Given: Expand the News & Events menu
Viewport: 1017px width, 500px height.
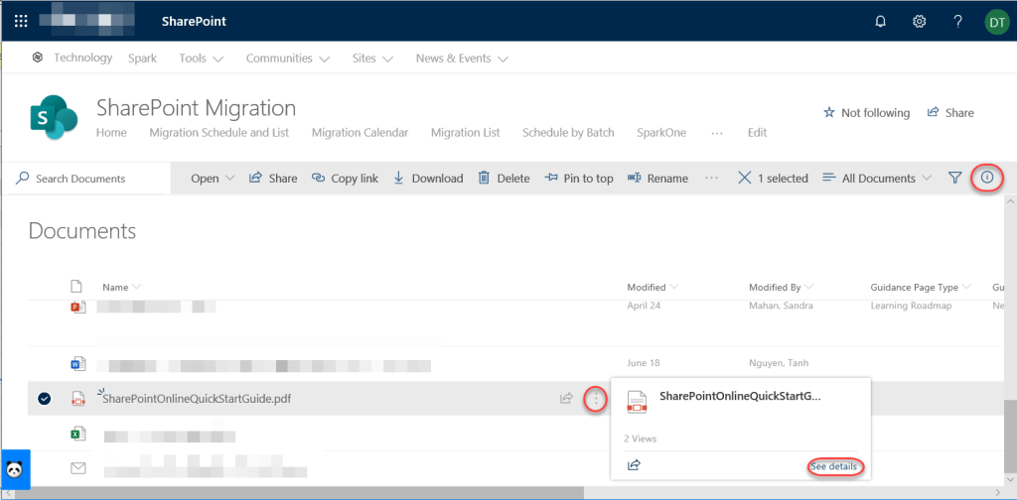Looking at the screenshot, I should click(461, 59).
